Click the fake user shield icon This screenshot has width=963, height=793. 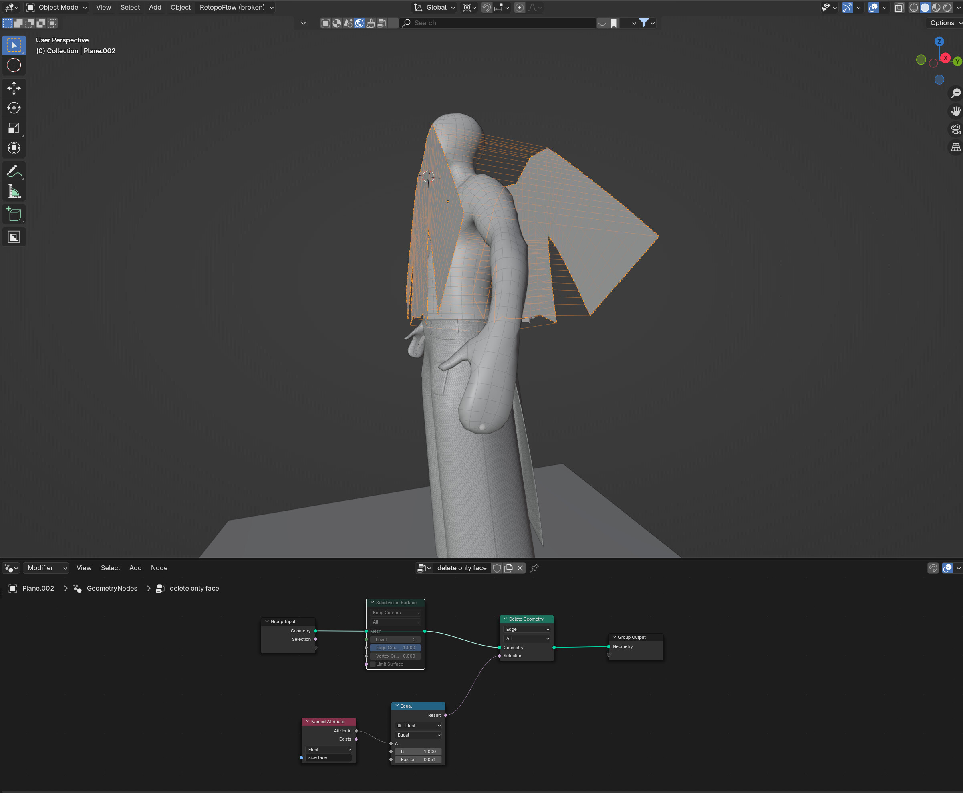click(x=497, y=568)
